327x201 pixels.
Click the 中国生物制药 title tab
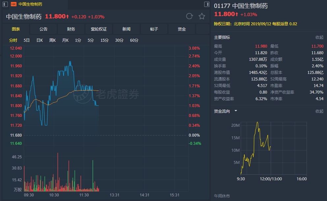[x=30, y=4]
